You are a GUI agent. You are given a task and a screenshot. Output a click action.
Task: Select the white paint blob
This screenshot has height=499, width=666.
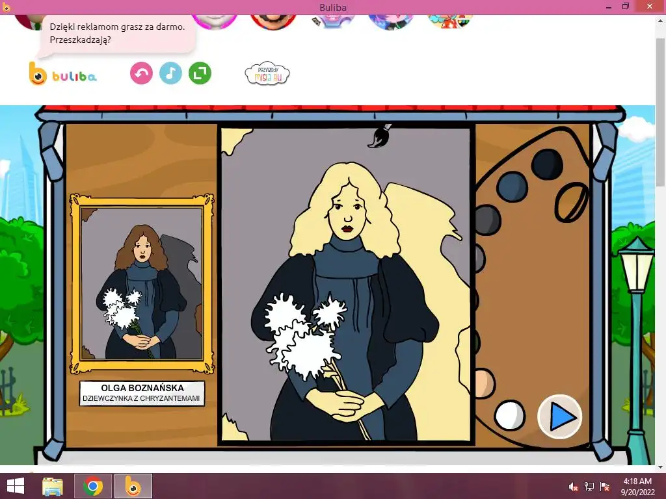(510, 415)
